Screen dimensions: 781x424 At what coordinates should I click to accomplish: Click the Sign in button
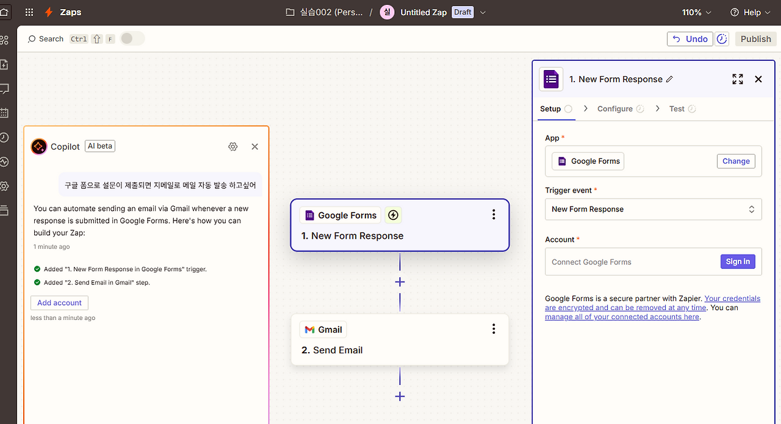coord(738,262)
